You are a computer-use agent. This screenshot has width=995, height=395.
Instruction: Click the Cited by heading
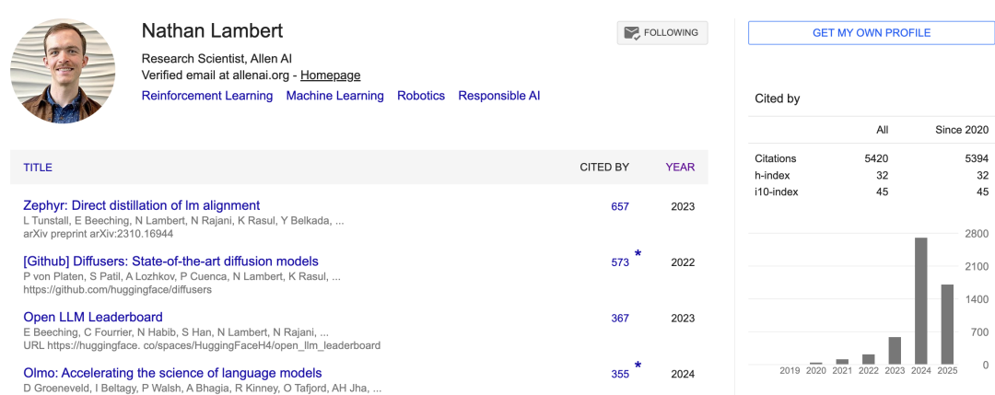click(x=778, y=99)
